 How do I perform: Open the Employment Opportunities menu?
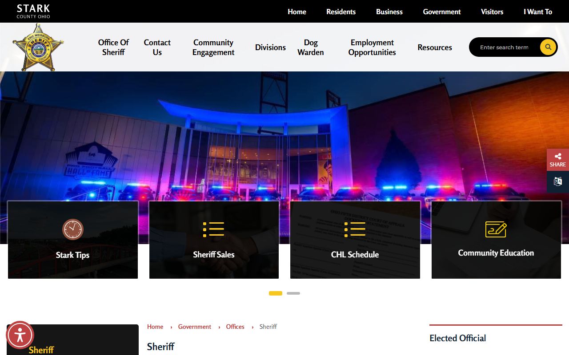point(372,47)
